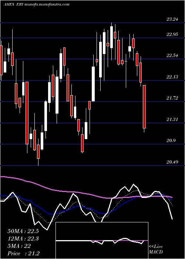Click the 21.31 price level label
Viewport: 185px width, 259px height.
[172, 119]
